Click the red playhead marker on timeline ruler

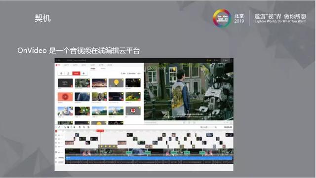click(x=100, y=131)
